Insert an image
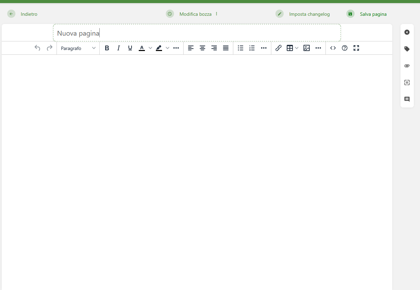This screenshot has height=290, width=420. click(x=307, y=48)
